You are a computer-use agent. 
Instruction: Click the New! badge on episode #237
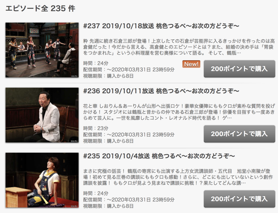coord(191,64)
